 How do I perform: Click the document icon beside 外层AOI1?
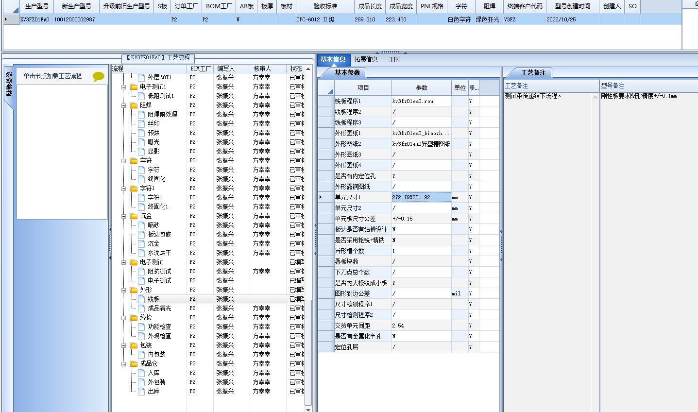(141, 77)
